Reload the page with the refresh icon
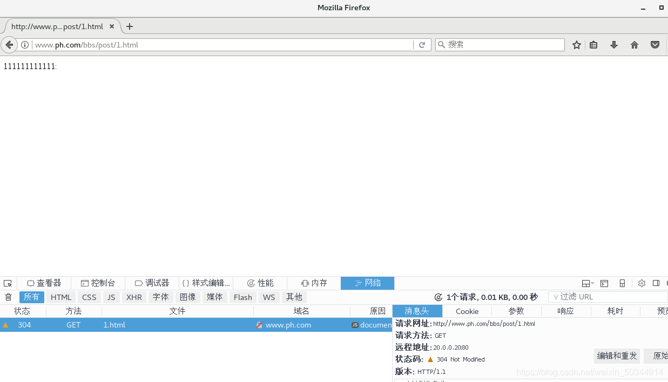This screenshot has width=668, height=382. pyautogui.click(x=422, y=45)
